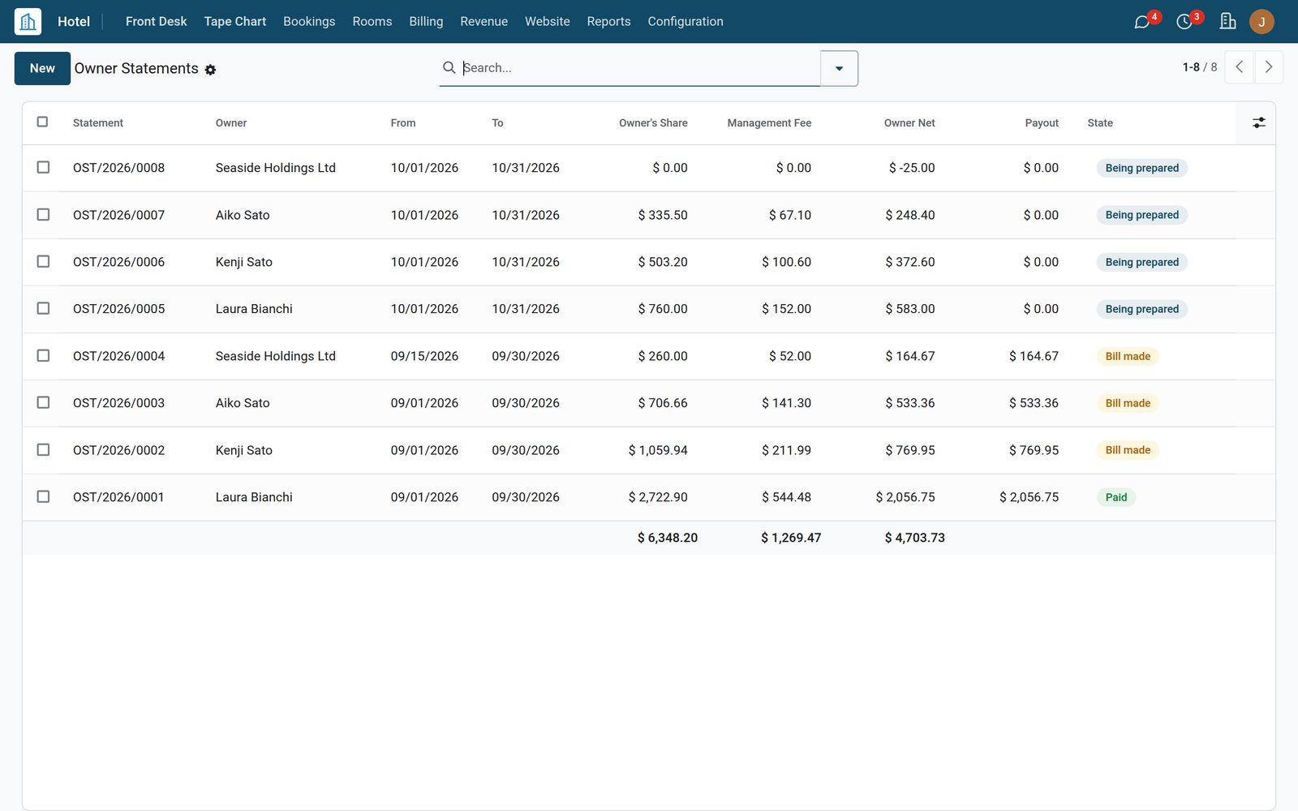Go to the previous page arrow
Viewport: 1298px width, 811px height.
pyautogui.click(x=1239, y=67)
